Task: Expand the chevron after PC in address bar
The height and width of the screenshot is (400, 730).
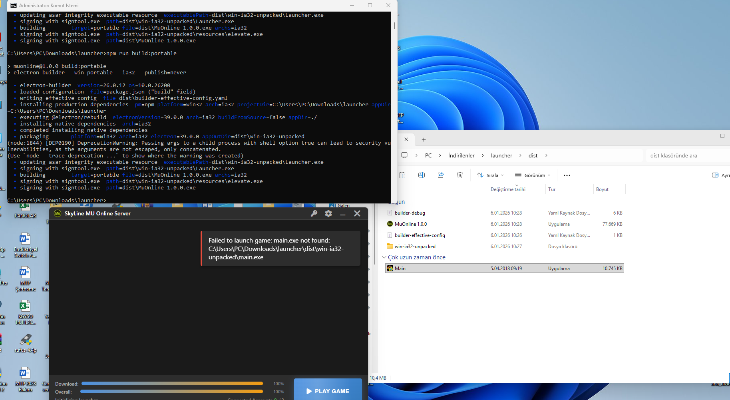Action: pos(440,155)
